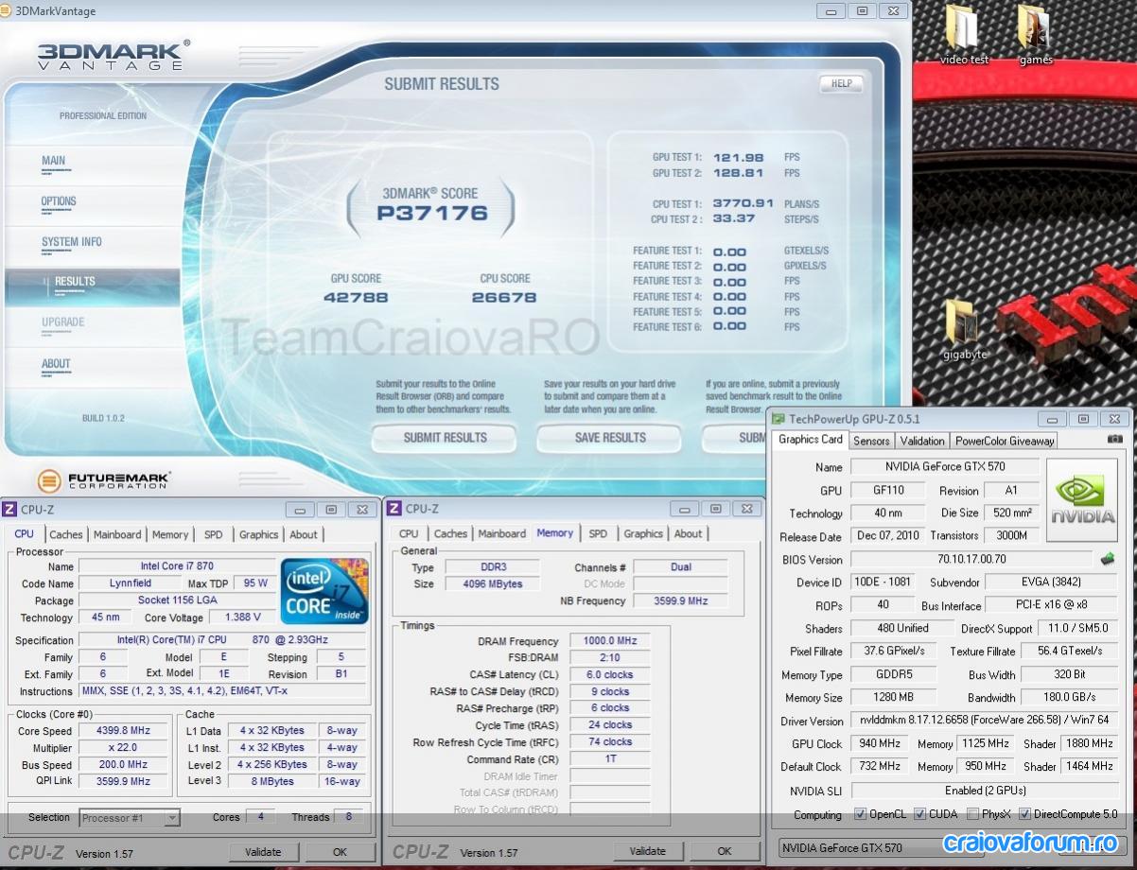Click Validate in left CPU-Z window
1137x870 pixels.
(264, 851)
